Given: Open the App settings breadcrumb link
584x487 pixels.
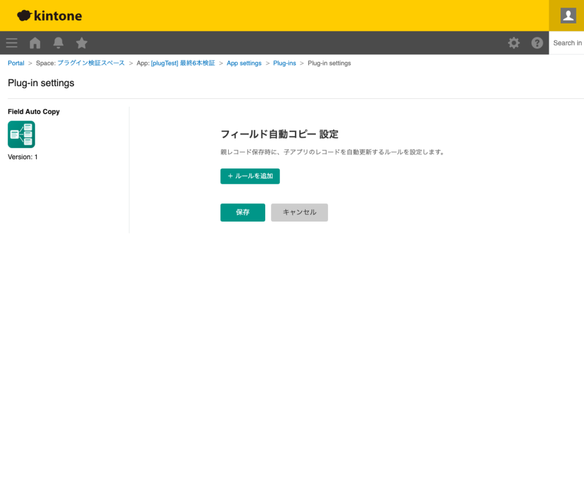Looking at the screenshot, I should point(244,63).
